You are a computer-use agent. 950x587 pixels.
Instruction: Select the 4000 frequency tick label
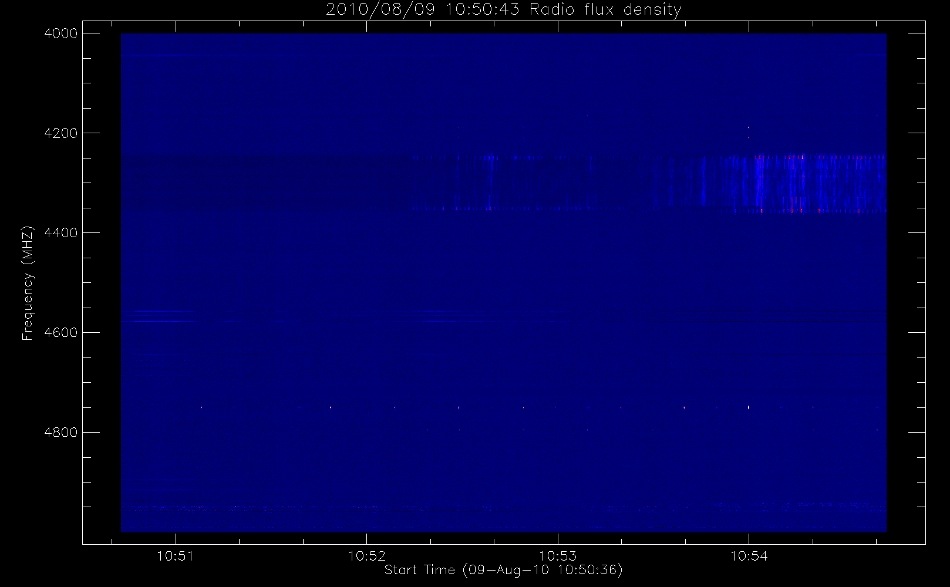click(x=61, y=33)
